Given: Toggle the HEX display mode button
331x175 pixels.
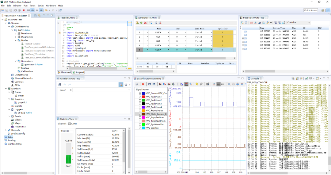Looking at the screenshot, I should pyautogui.click(x=32, y=10).
